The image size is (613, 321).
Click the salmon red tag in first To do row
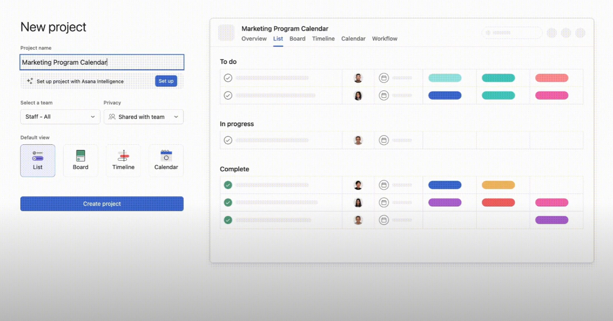tap(552, 78)
